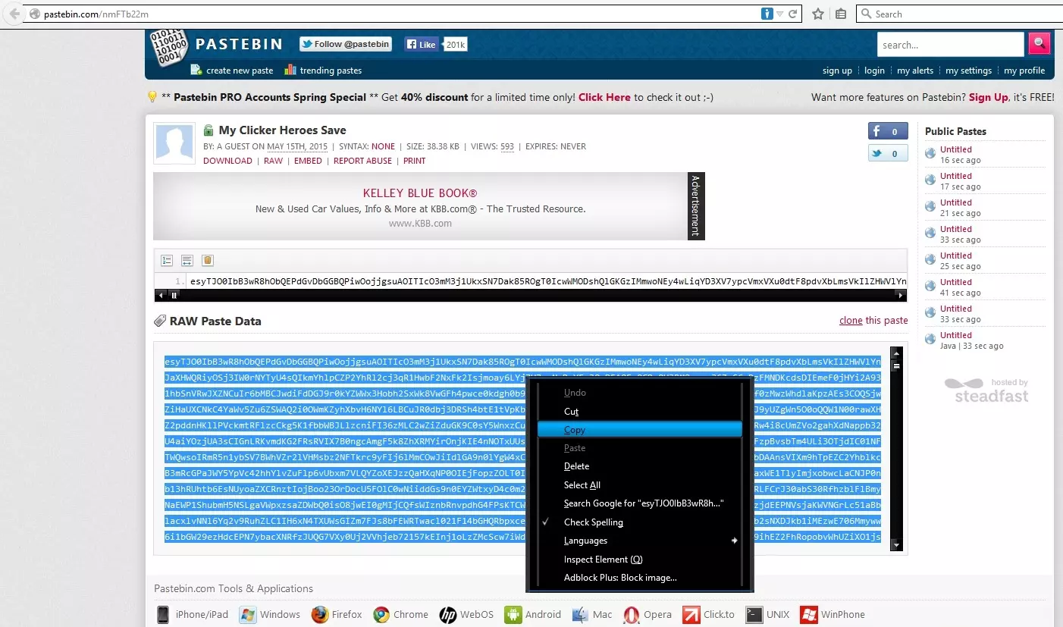1063x627 pixels.
Task: Focus the Pastebin search field
Action: [951, 45]
